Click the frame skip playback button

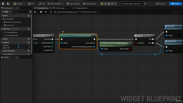click(106, 4)
